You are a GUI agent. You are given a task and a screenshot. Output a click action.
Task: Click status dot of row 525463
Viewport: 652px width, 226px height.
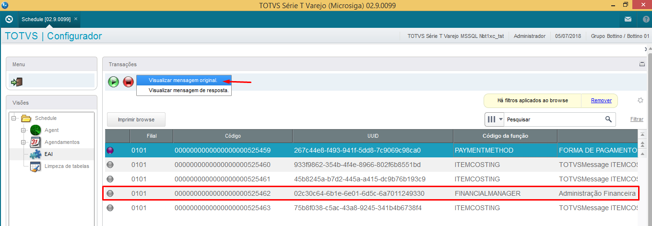tap(110, 208)
